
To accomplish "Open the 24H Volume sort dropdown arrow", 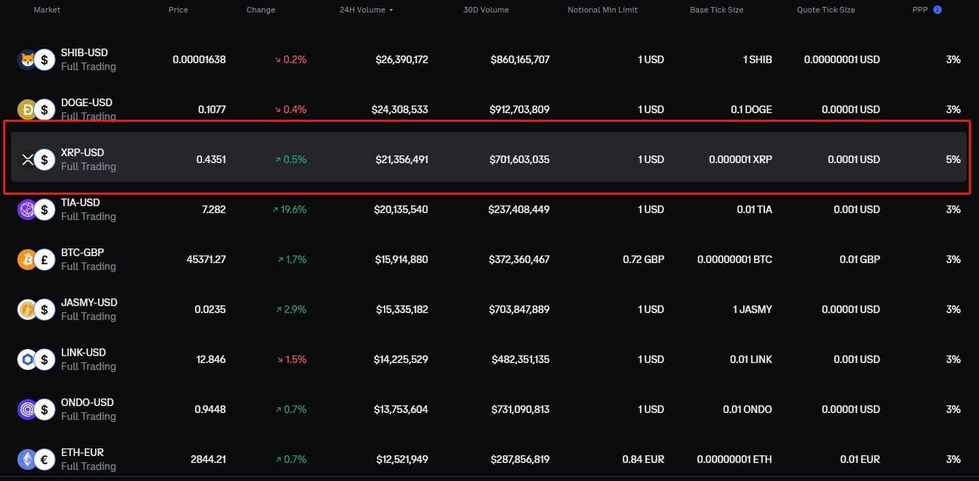I will click(391, 10).
